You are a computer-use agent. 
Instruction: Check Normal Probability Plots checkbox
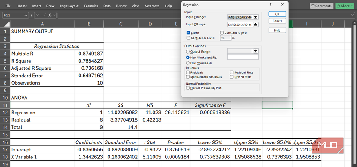[x=188, y=88]
